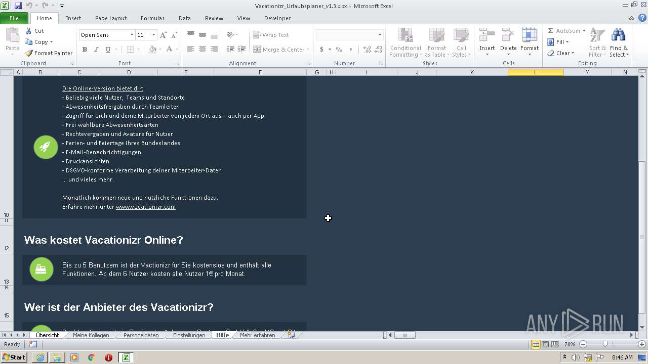Open the File tab

tap(14, 18)
